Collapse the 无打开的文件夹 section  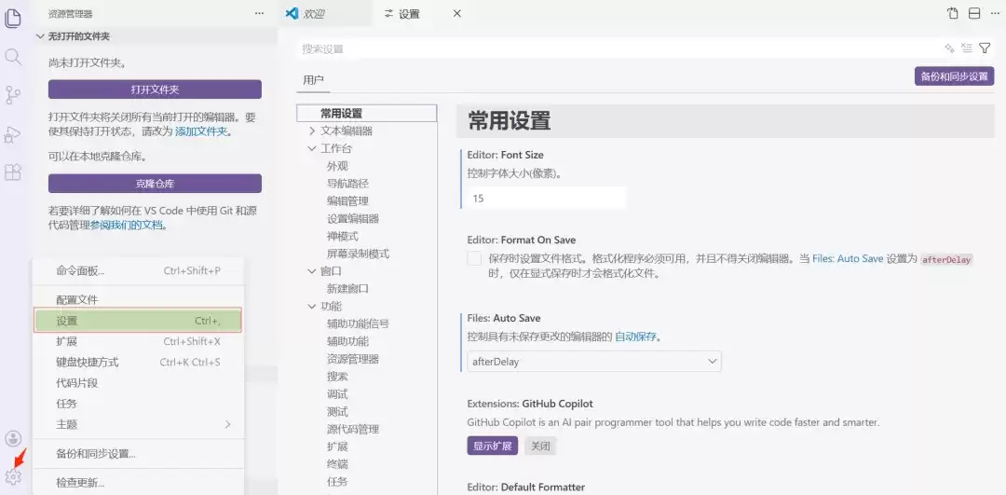[40, 36]
